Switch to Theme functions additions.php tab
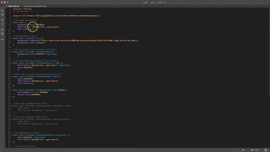The height and width of the screenshot is (152, 270). pos(35,6)
